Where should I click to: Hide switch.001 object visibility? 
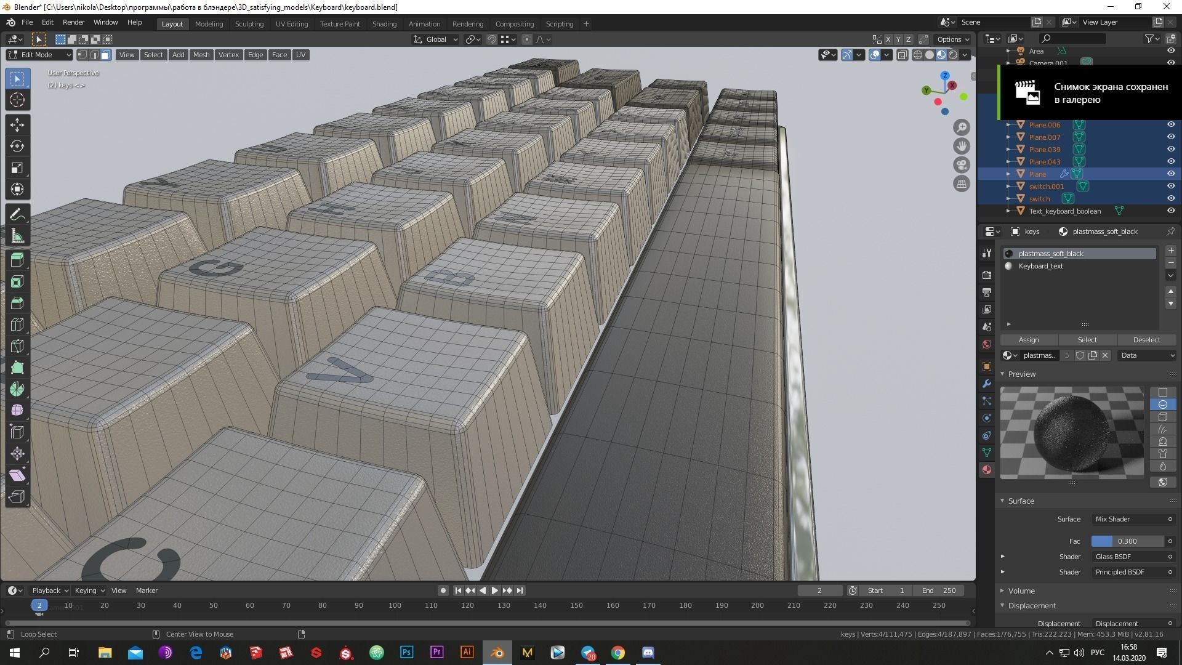point(1171,186)
